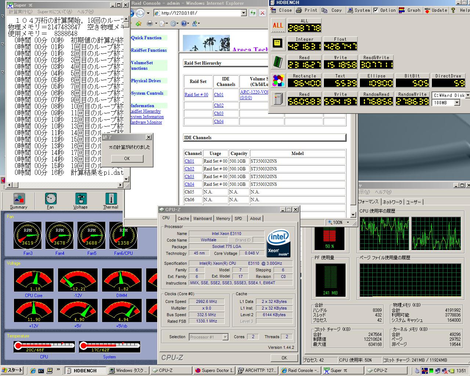This screenshot has width=470, height=376.
Task: Open the Thermal view in Supero Doctor
Action: (x=111, y=201)
